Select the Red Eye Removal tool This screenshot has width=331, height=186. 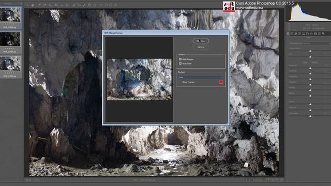79,5
